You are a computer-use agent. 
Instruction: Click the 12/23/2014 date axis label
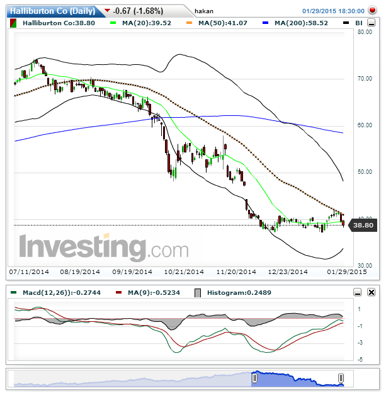(288, 272)
